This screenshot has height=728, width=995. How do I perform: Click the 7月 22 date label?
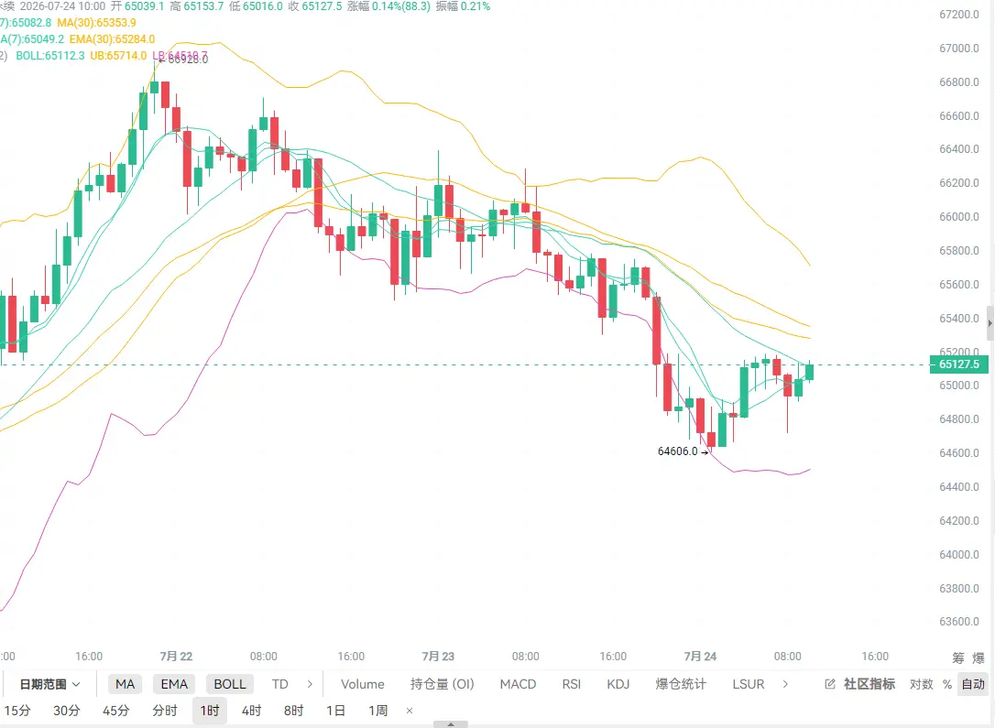click(x=176, y=657)
